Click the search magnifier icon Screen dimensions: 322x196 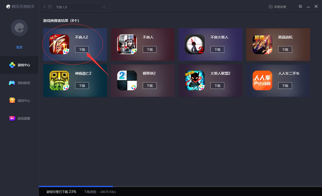pyautogui.click(x=104, y=7)
